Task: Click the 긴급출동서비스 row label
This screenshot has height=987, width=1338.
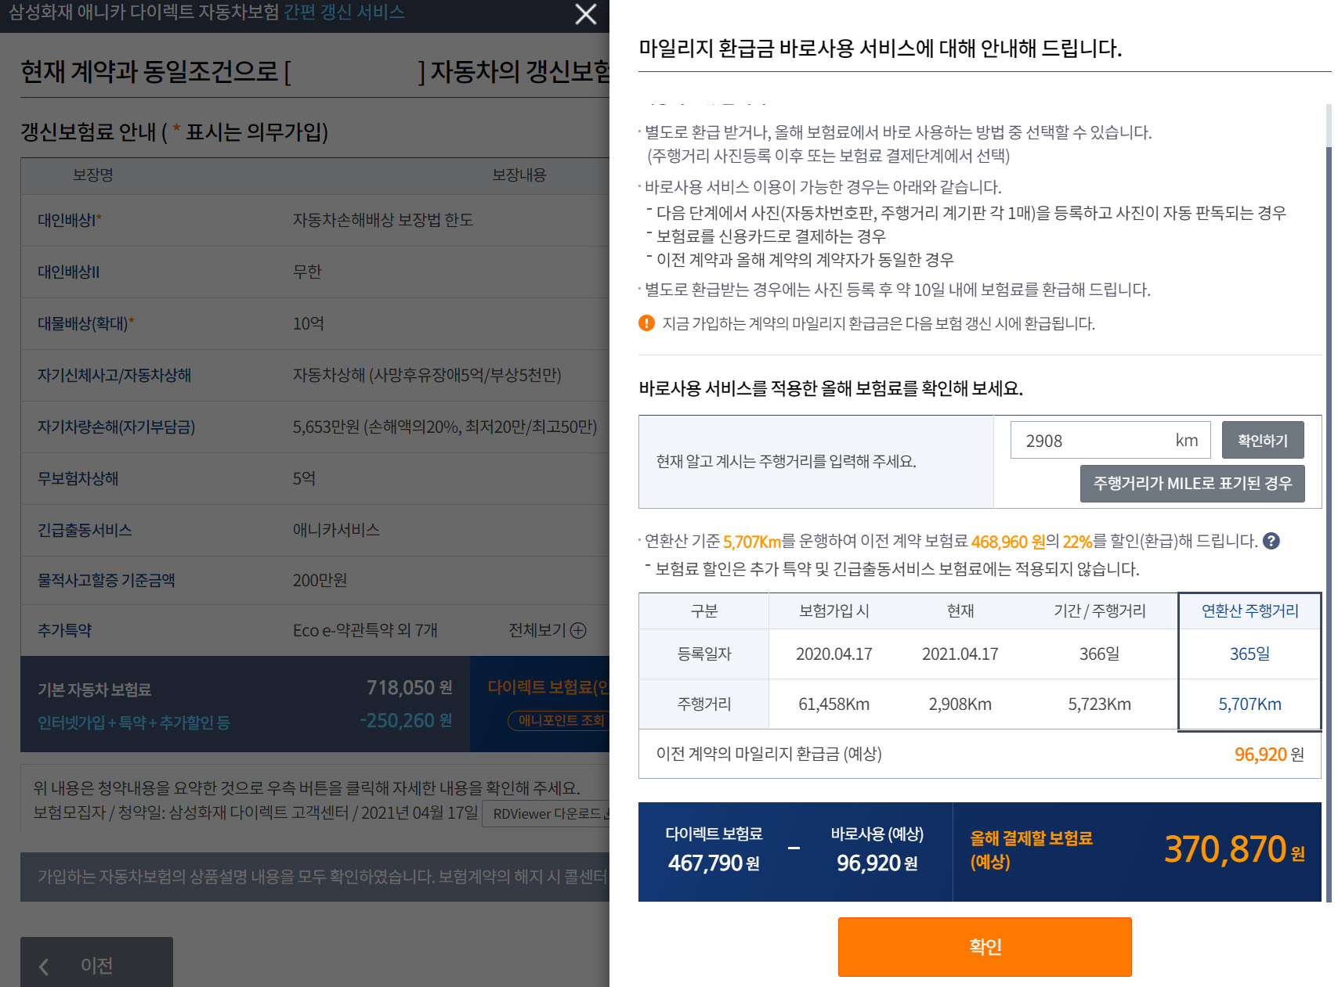Action: 85,530
